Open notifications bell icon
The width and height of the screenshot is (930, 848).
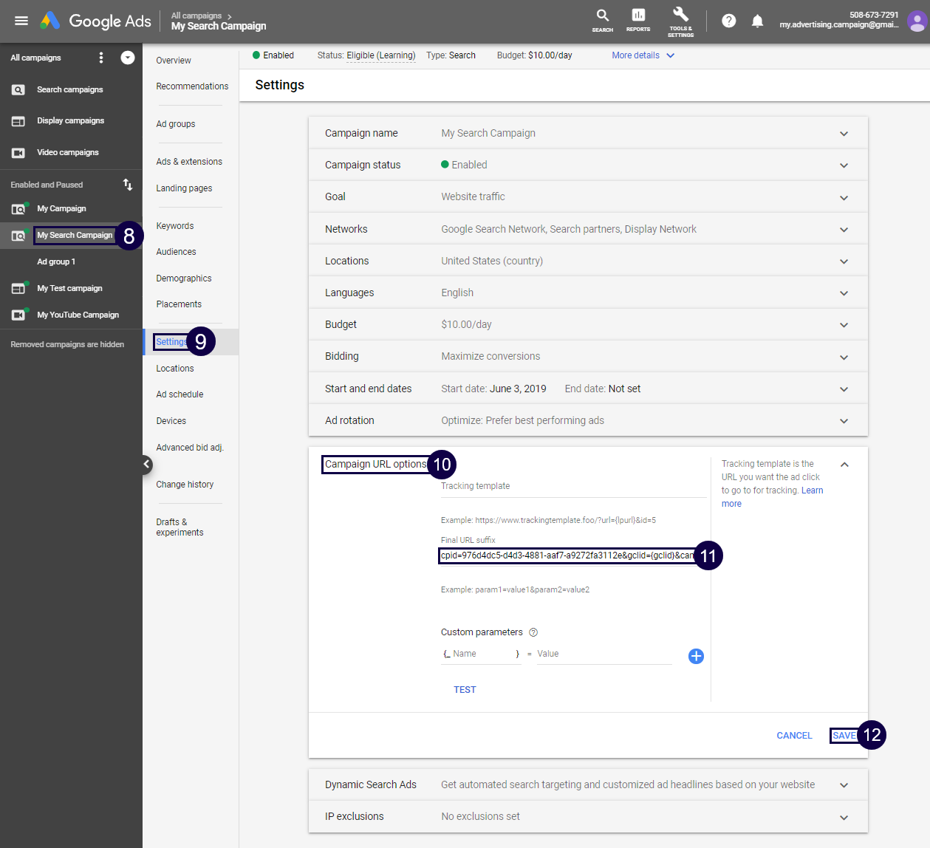[x=757, y=21]
